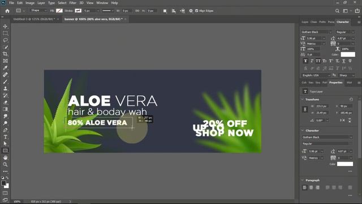Viewport: 362px width, 204px height.
Task: Toggle All Caps in Character panel
Action: [318, 61]
